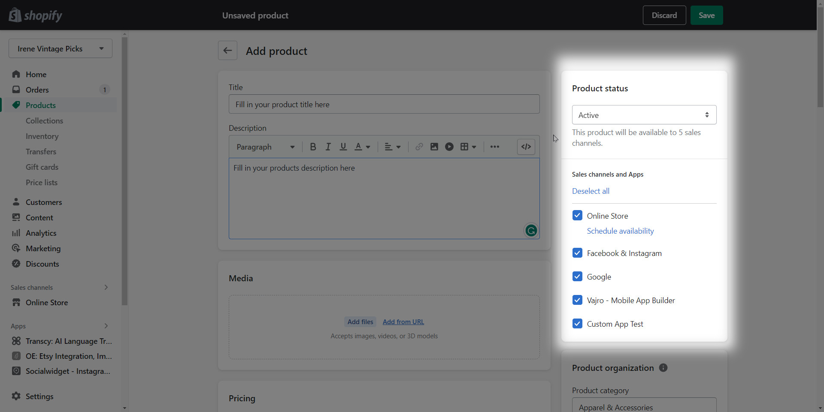Toggle bold formatting in description editor
824x412 pixels.
pos(313,147)
